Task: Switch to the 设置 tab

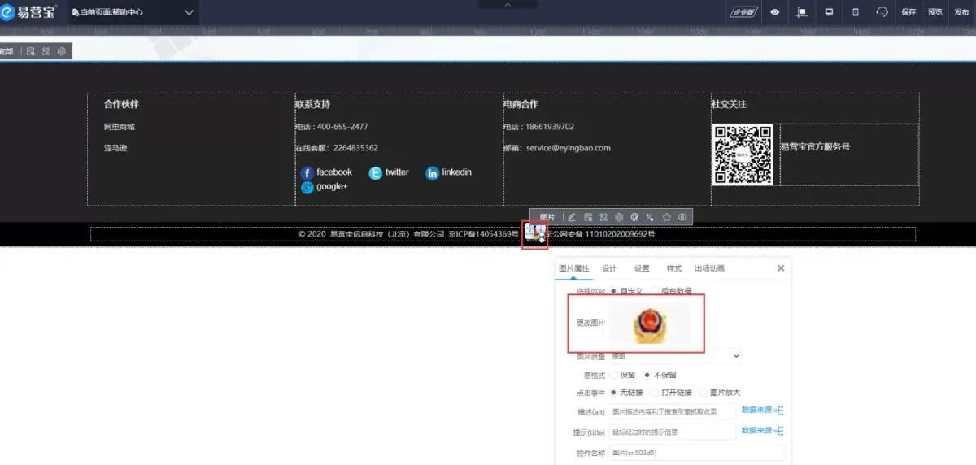Action: coord(642,268)
